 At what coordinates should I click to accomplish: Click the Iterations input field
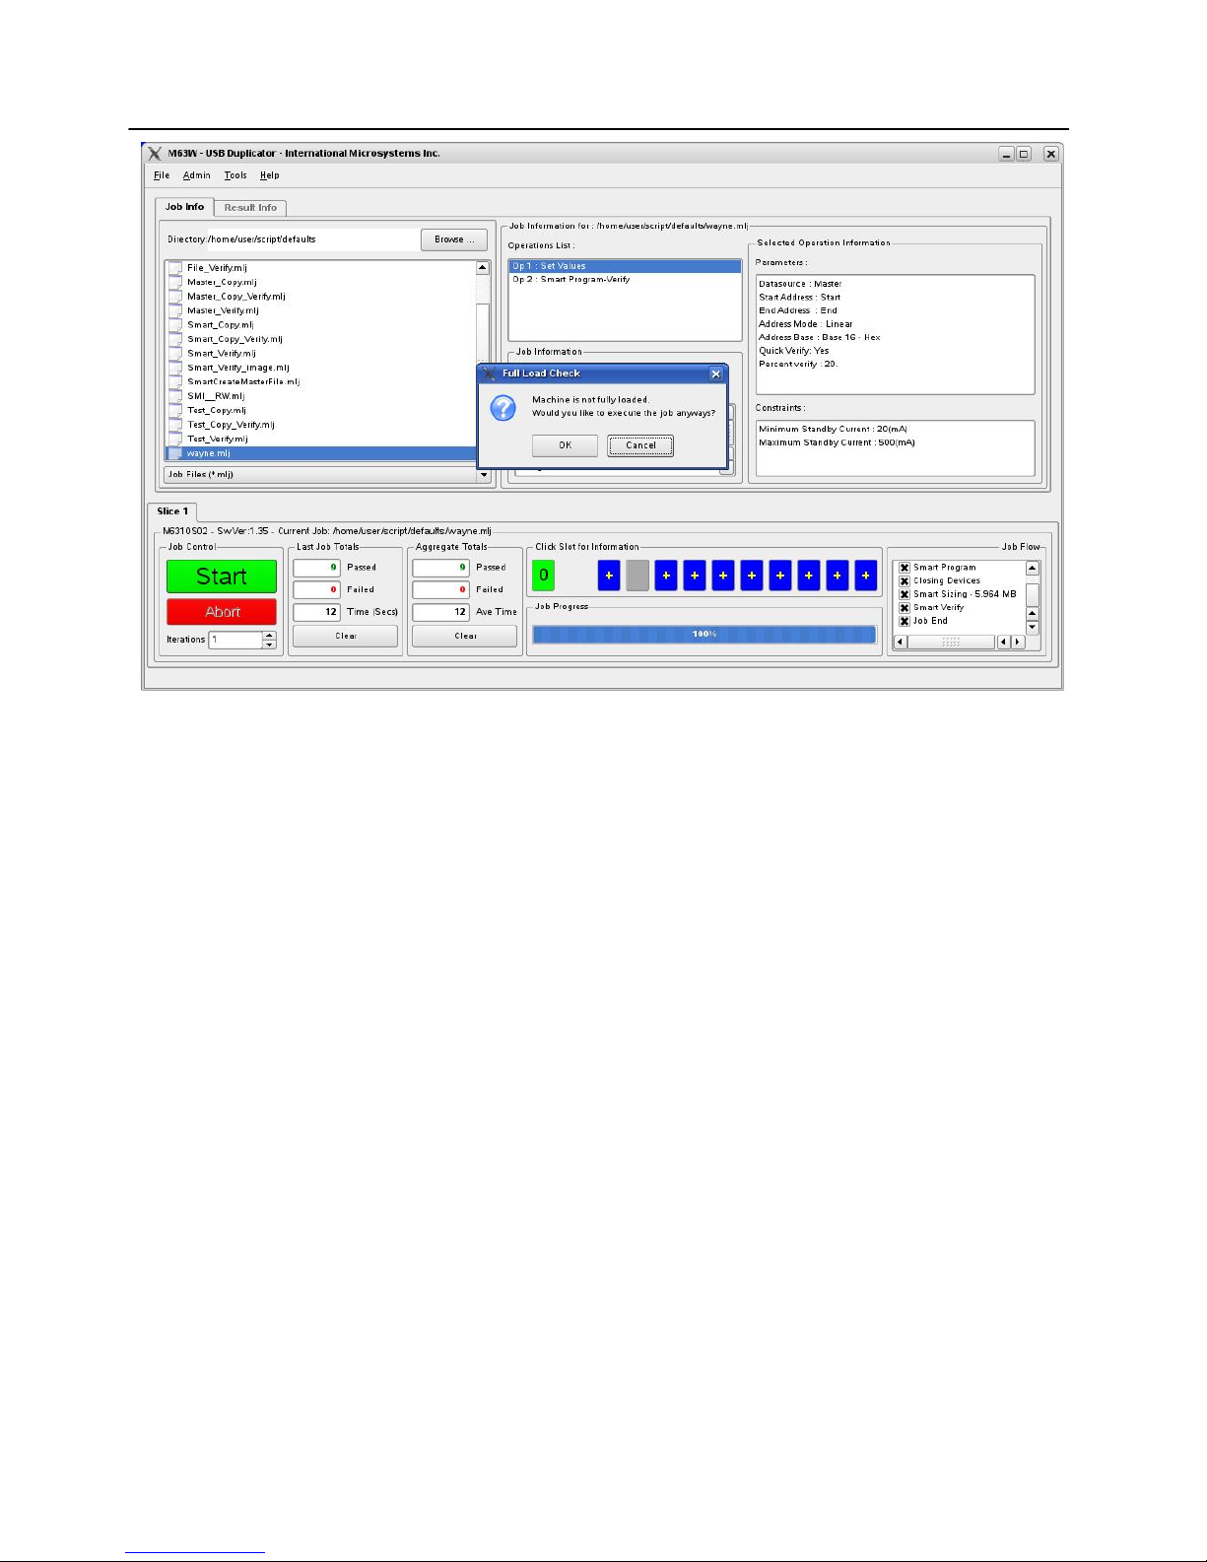coord(235,640)
